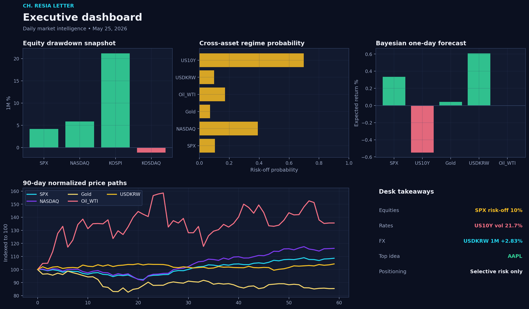Click the SPX legend color line

pos(32,194)
